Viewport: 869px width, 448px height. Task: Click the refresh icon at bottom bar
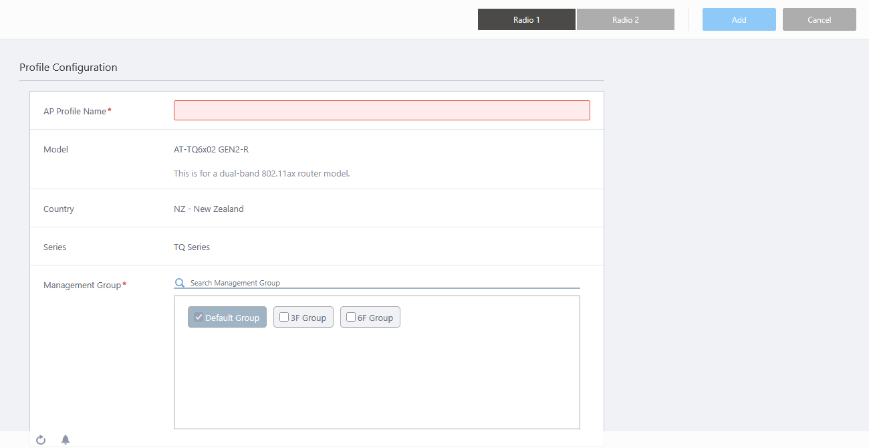(41, 439)
